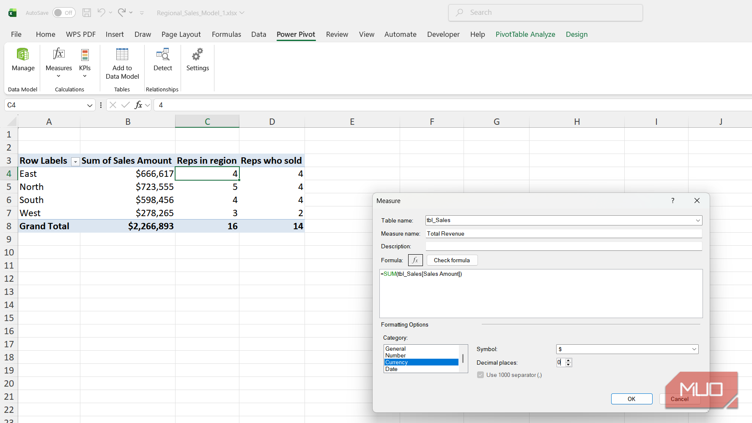Select the Grand Total label cell
Screen dimensions: 752x423
[49, 226]
